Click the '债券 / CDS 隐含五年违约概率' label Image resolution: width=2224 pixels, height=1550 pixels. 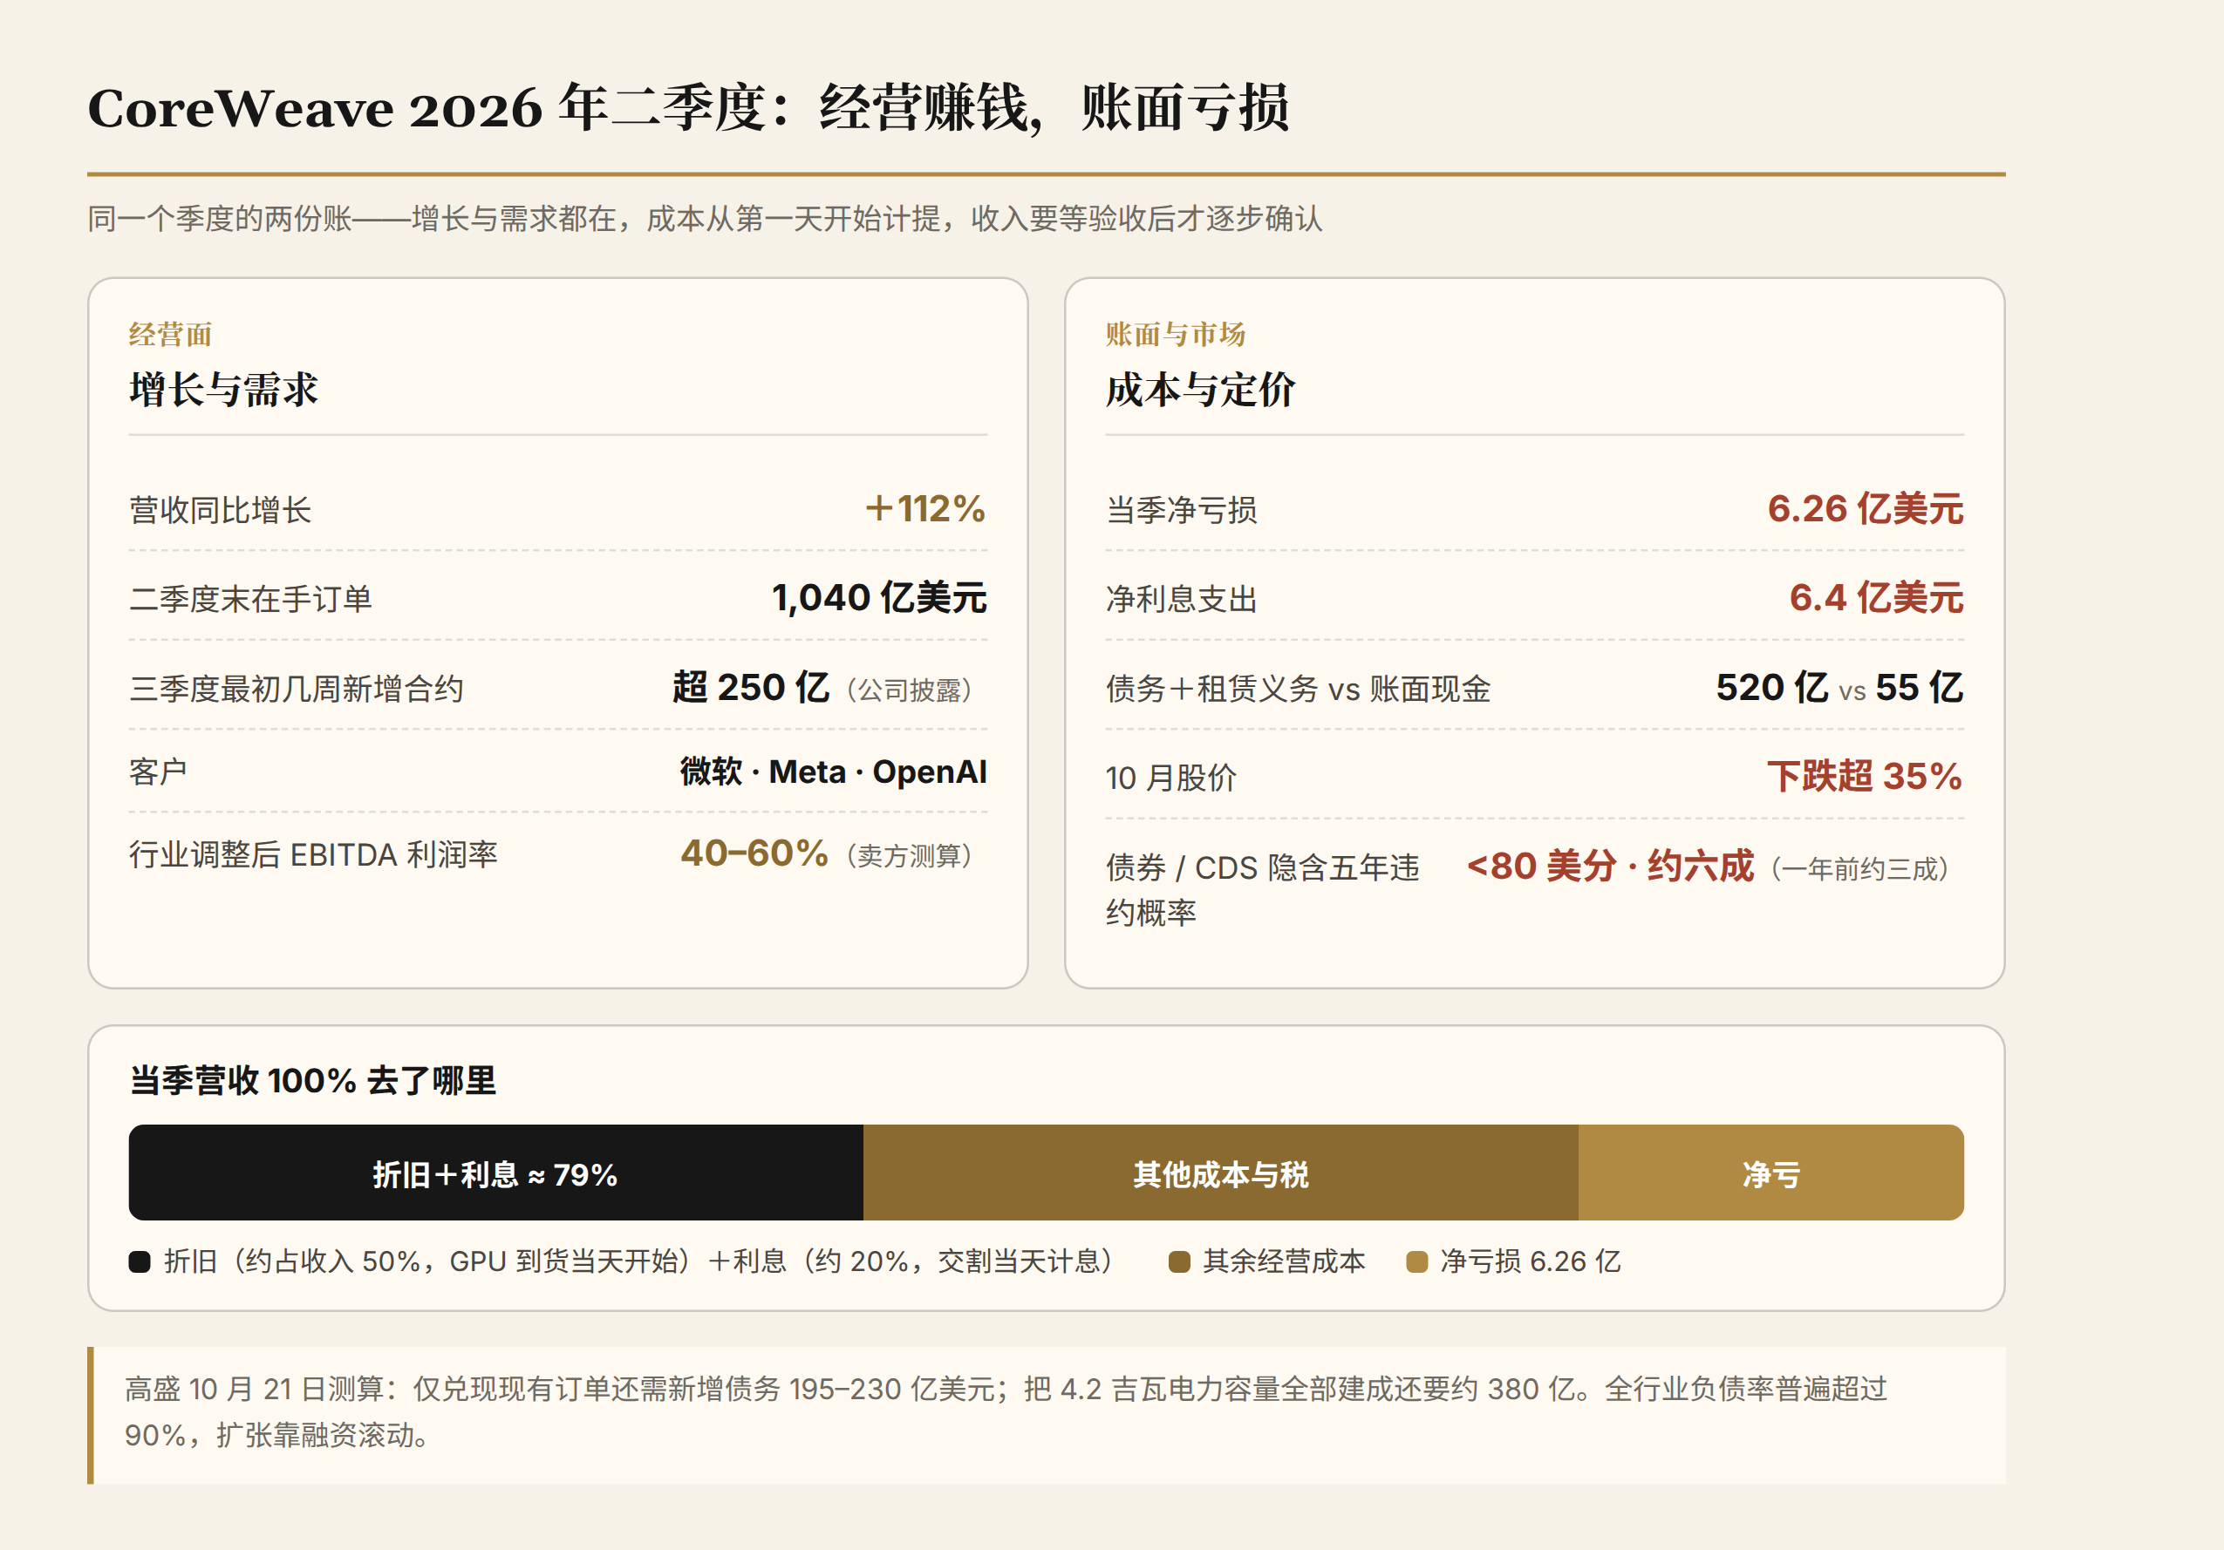[x=1263, y=890]
